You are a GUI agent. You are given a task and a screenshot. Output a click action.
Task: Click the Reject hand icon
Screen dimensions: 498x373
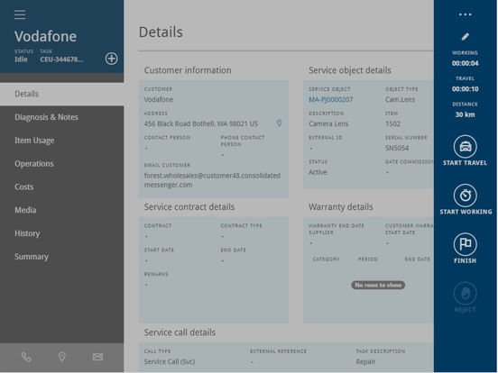click(x=465, y=294)
